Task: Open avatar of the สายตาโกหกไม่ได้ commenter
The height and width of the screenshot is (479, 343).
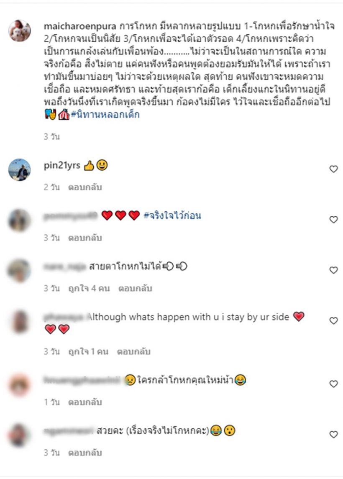Action: (x=20, y=271)
